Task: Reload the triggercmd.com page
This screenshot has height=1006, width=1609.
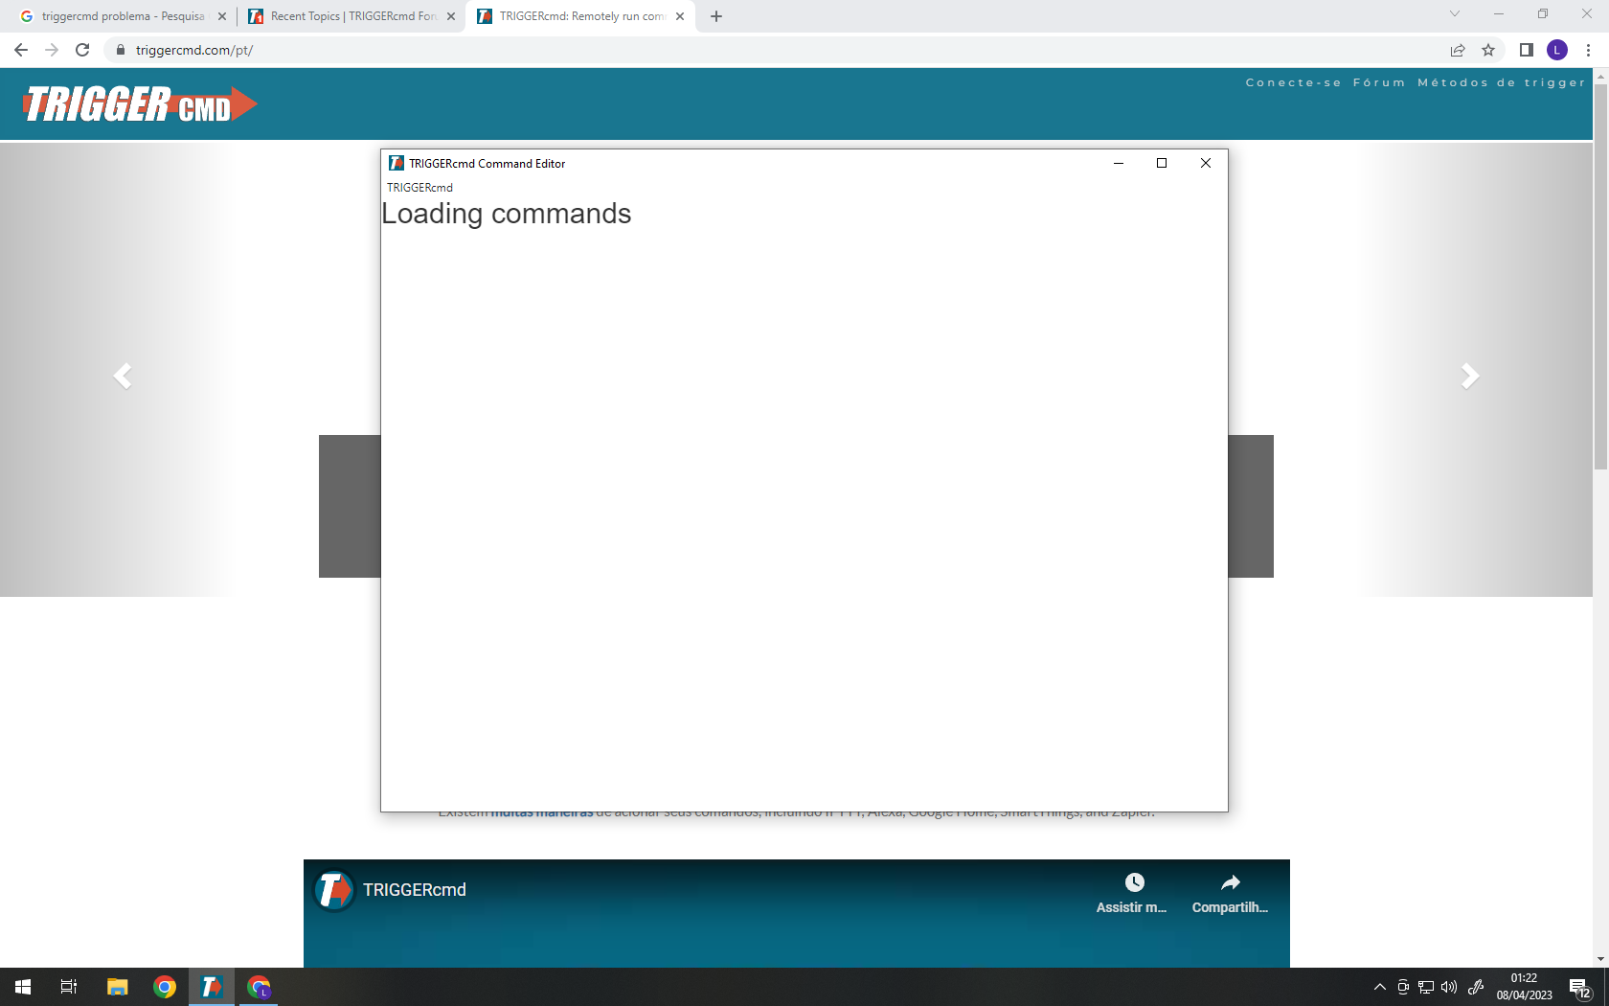Action: 82,50
